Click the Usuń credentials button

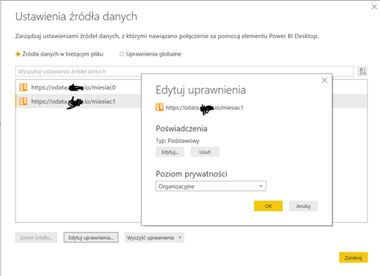coord(205,152)
